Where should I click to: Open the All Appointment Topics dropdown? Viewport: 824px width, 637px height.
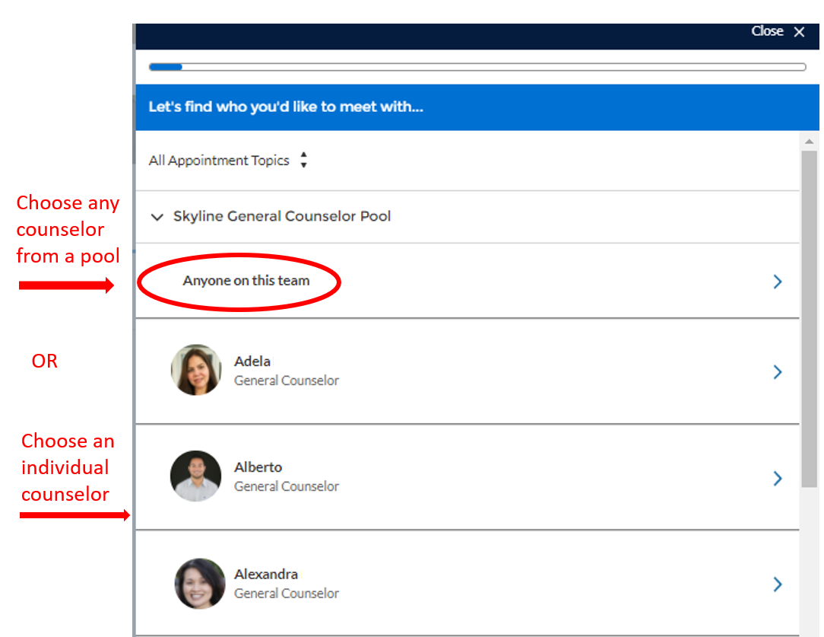point(228,160)
